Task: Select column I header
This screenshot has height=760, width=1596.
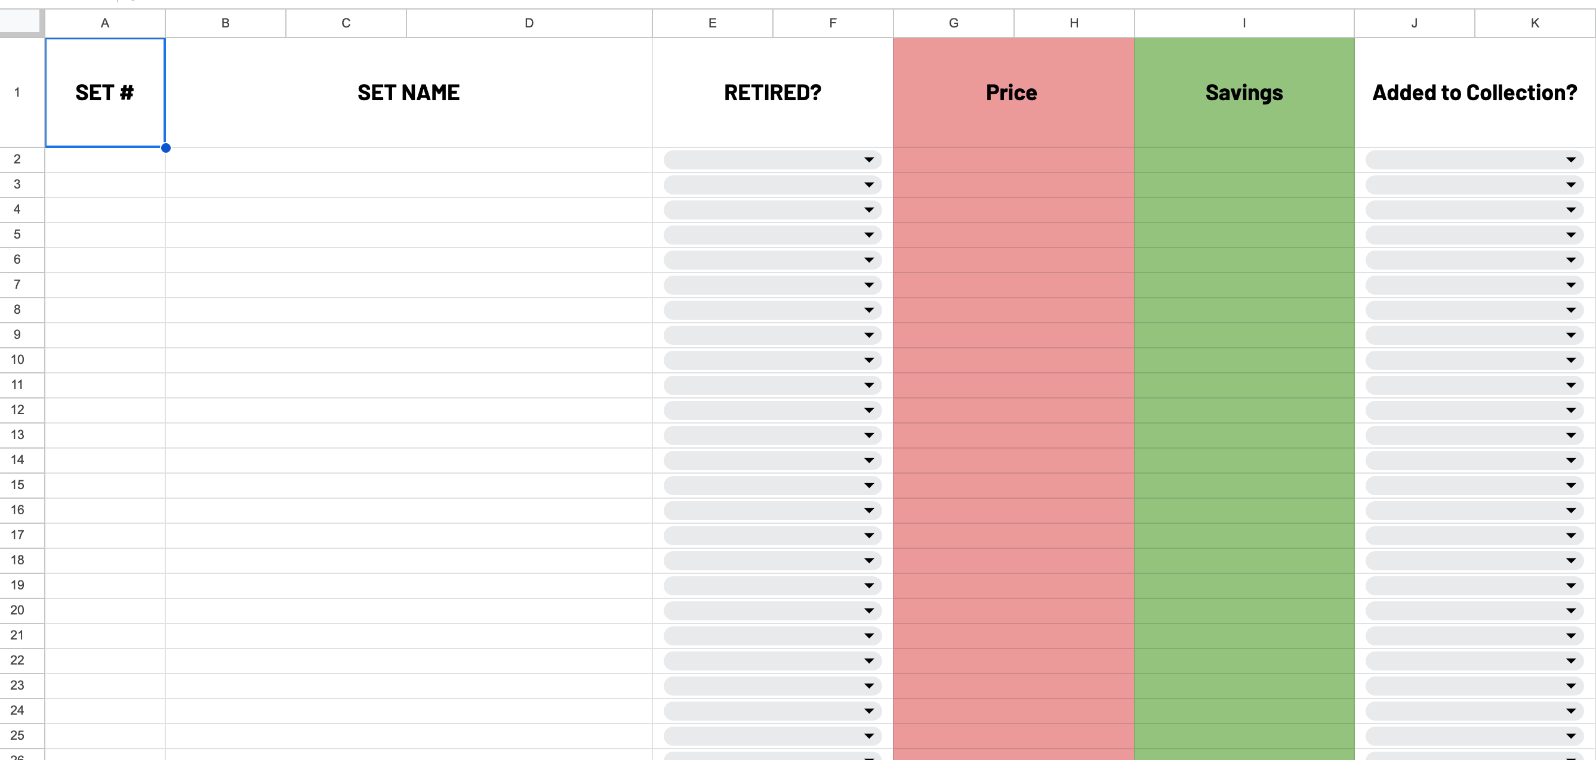Action: (1243, 23)
